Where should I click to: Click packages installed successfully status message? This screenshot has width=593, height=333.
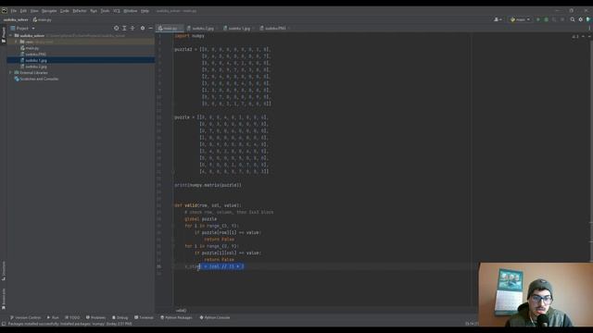coord(70,324)
